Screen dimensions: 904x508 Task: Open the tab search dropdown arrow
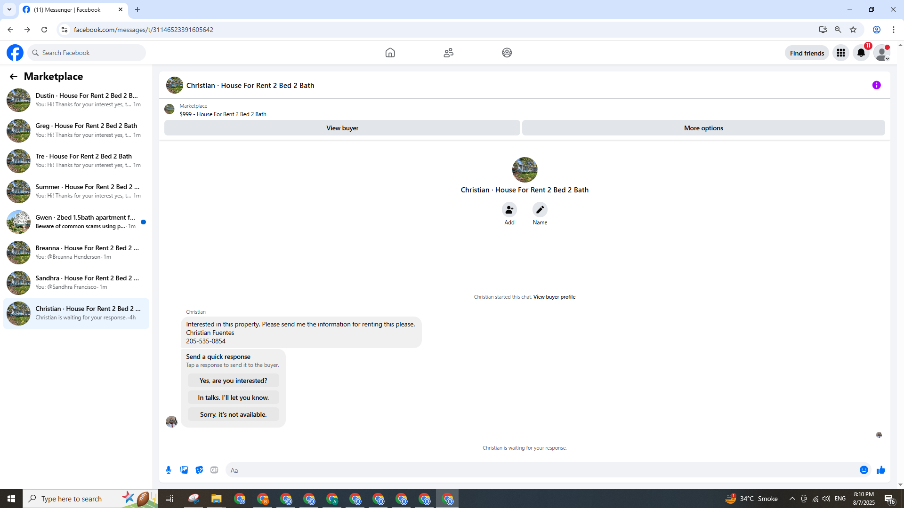[x=9, y=9]
